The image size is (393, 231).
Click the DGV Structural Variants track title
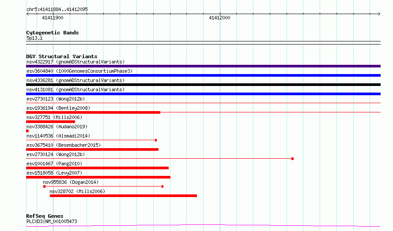[x=62, y=56]
